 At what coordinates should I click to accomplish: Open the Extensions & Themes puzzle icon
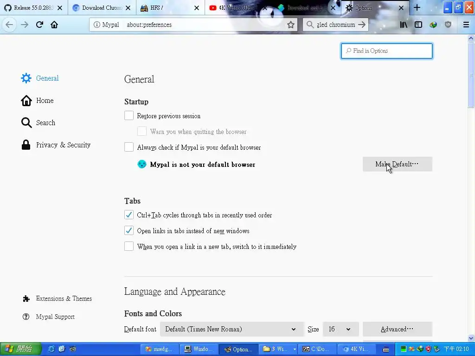click(x=26, y=299)
